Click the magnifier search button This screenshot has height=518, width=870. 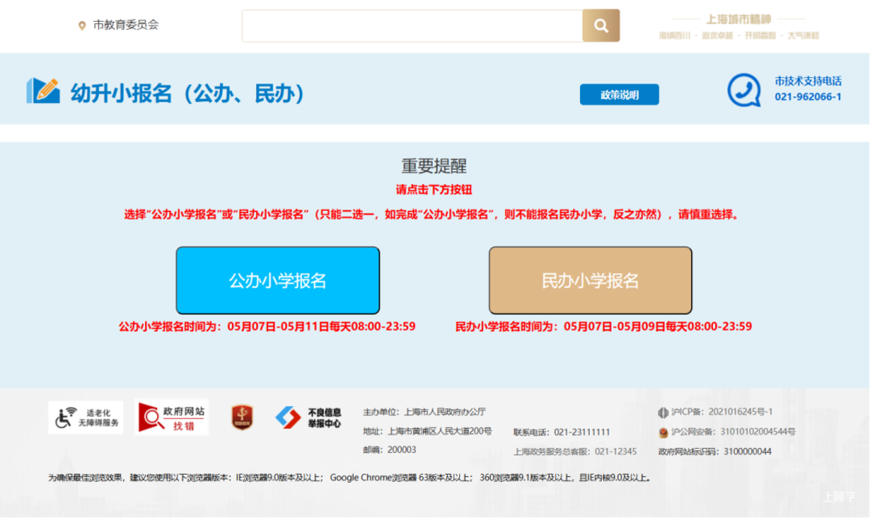coord(601,26)
